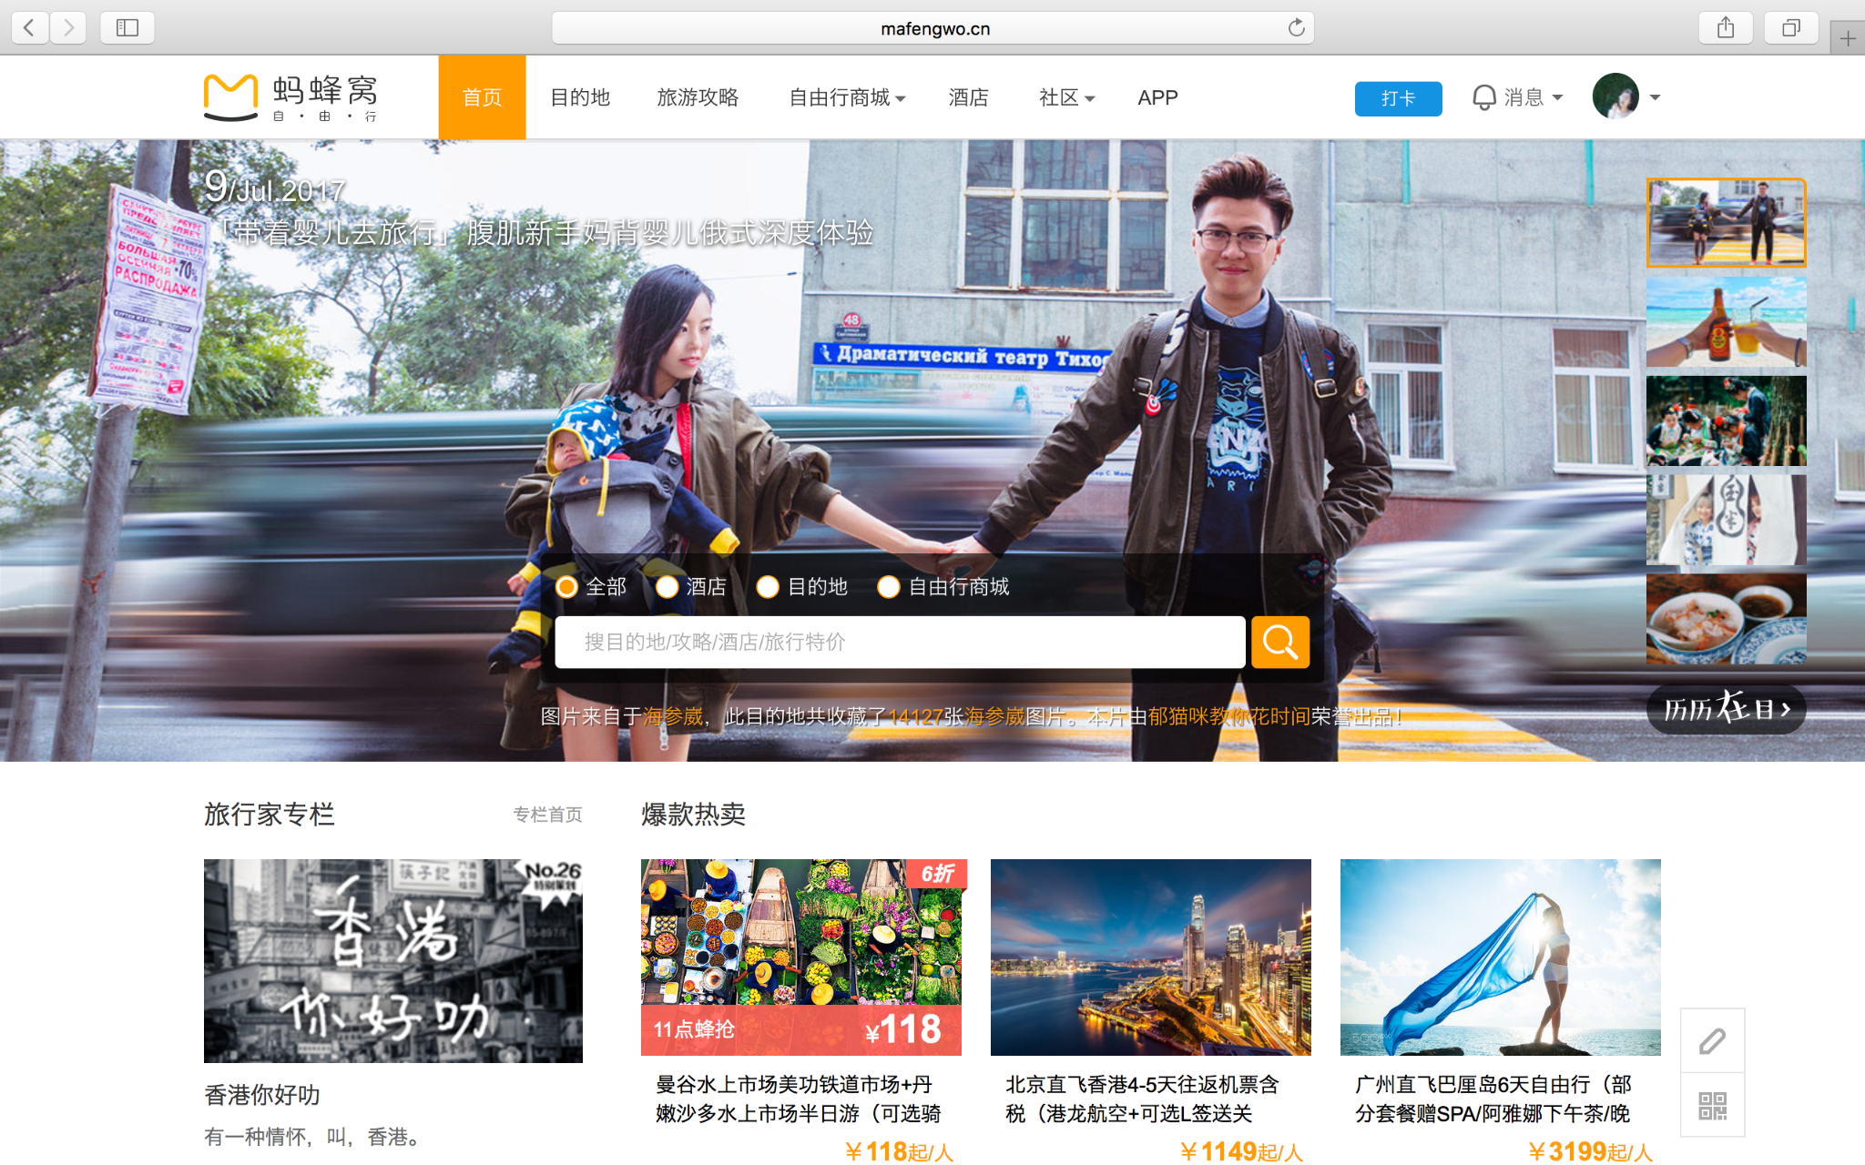Screen dimensions: 1865x1165
Task: Open the Safari share icon
Action: pyautogui.click(x=1725, y=28)
